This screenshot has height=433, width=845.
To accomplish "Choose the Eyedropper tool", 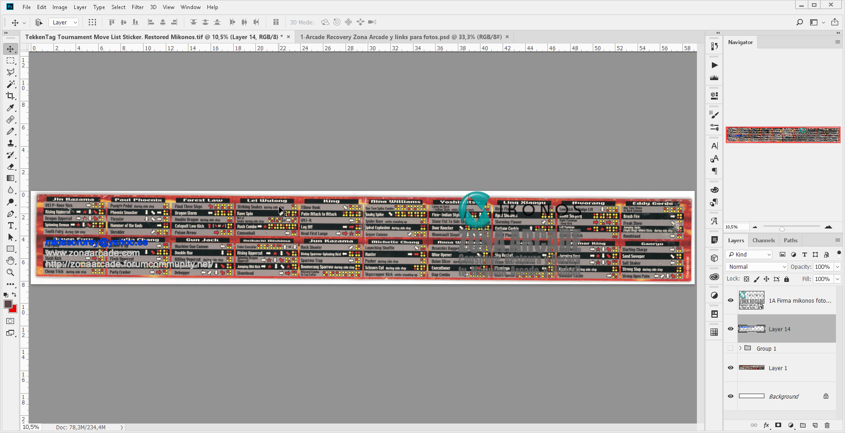I will click(x=10, y=108).
